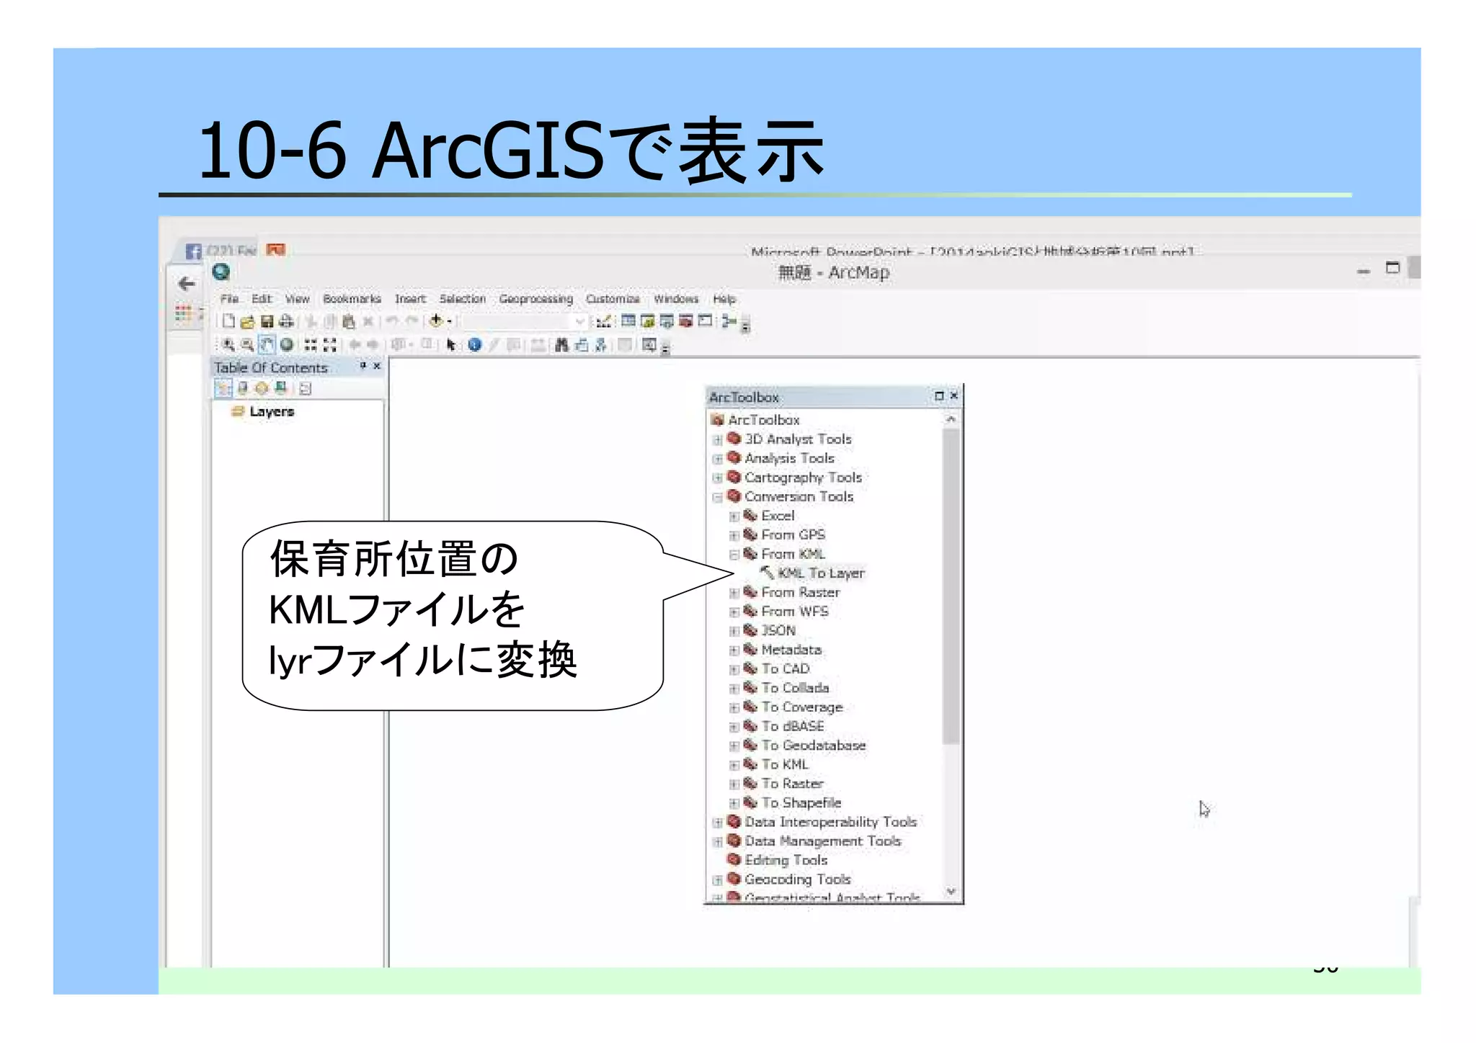
Task: Click the Find binoculars icon
Action: (561, 345)
